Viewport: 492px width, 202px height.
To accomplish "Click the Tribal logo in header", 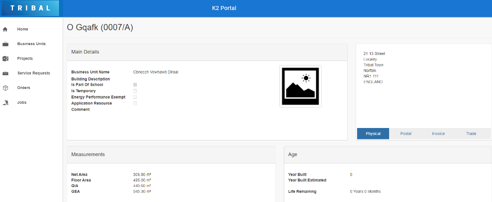I will [x=29, y=8].
